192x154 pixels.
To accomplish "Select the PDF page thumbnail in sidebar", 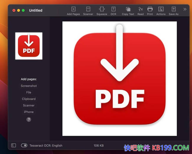I will point(29,46).
